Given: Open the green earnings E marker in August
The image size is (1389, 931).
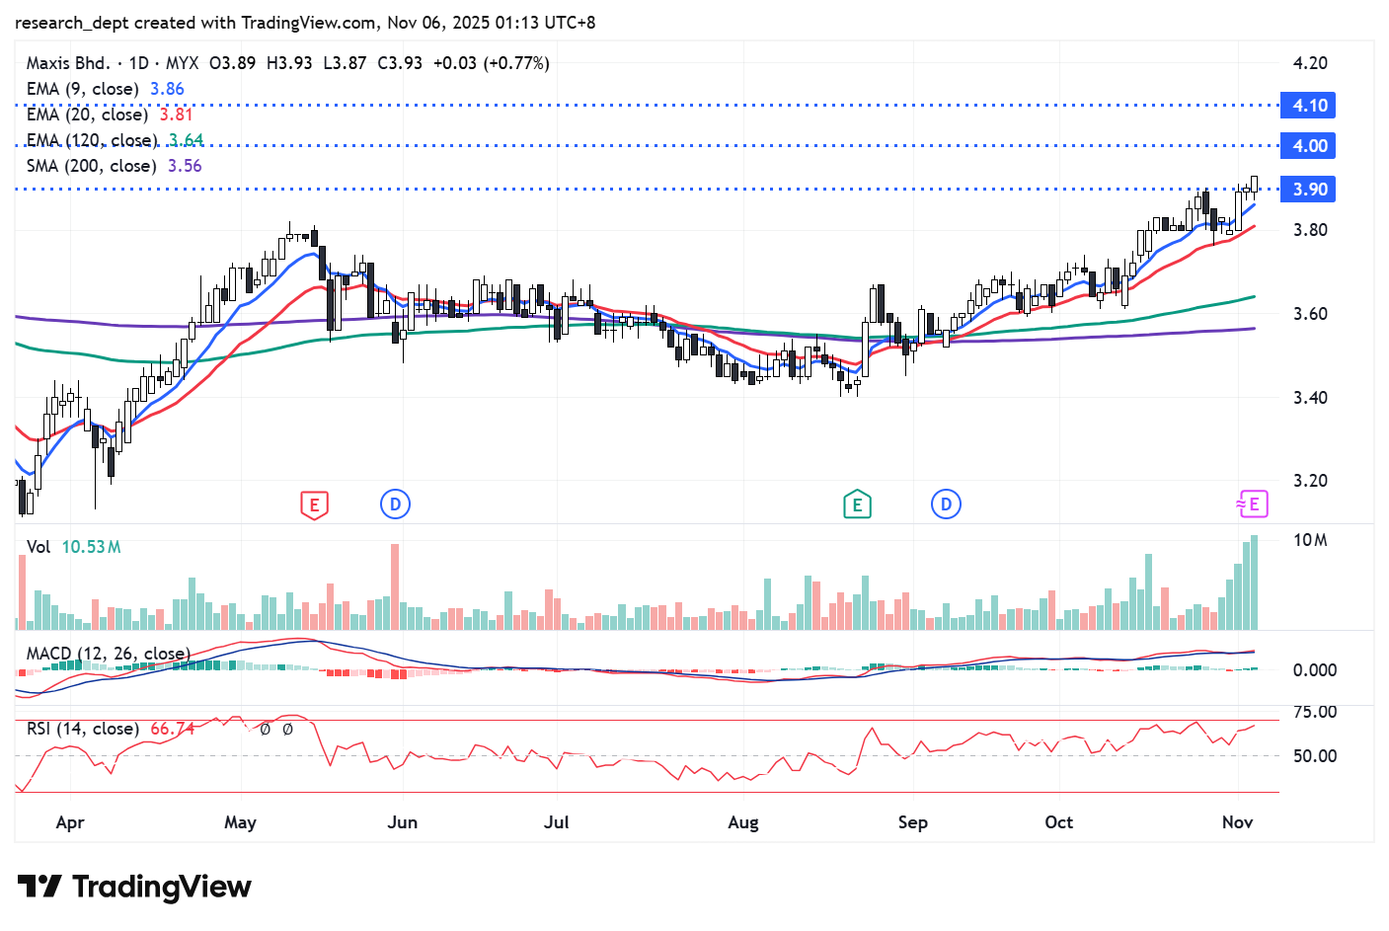Looking at the screenshot, I should pos(857,505).
